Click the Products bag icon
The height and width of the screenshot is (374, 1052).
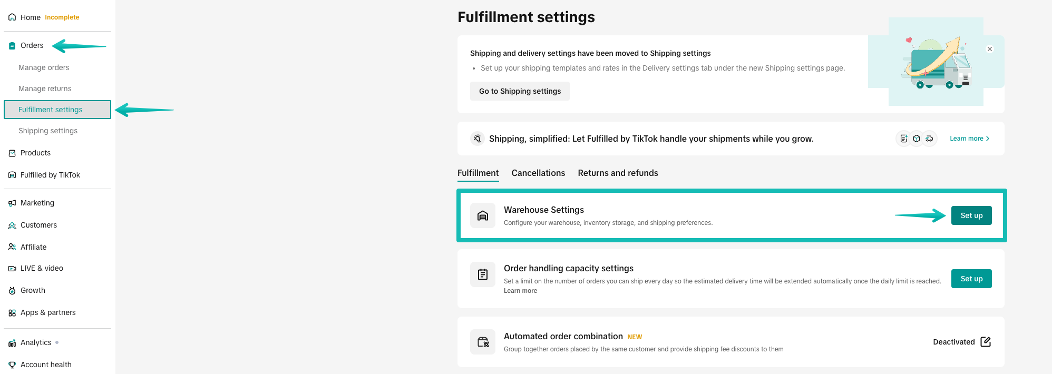point(12,153)
